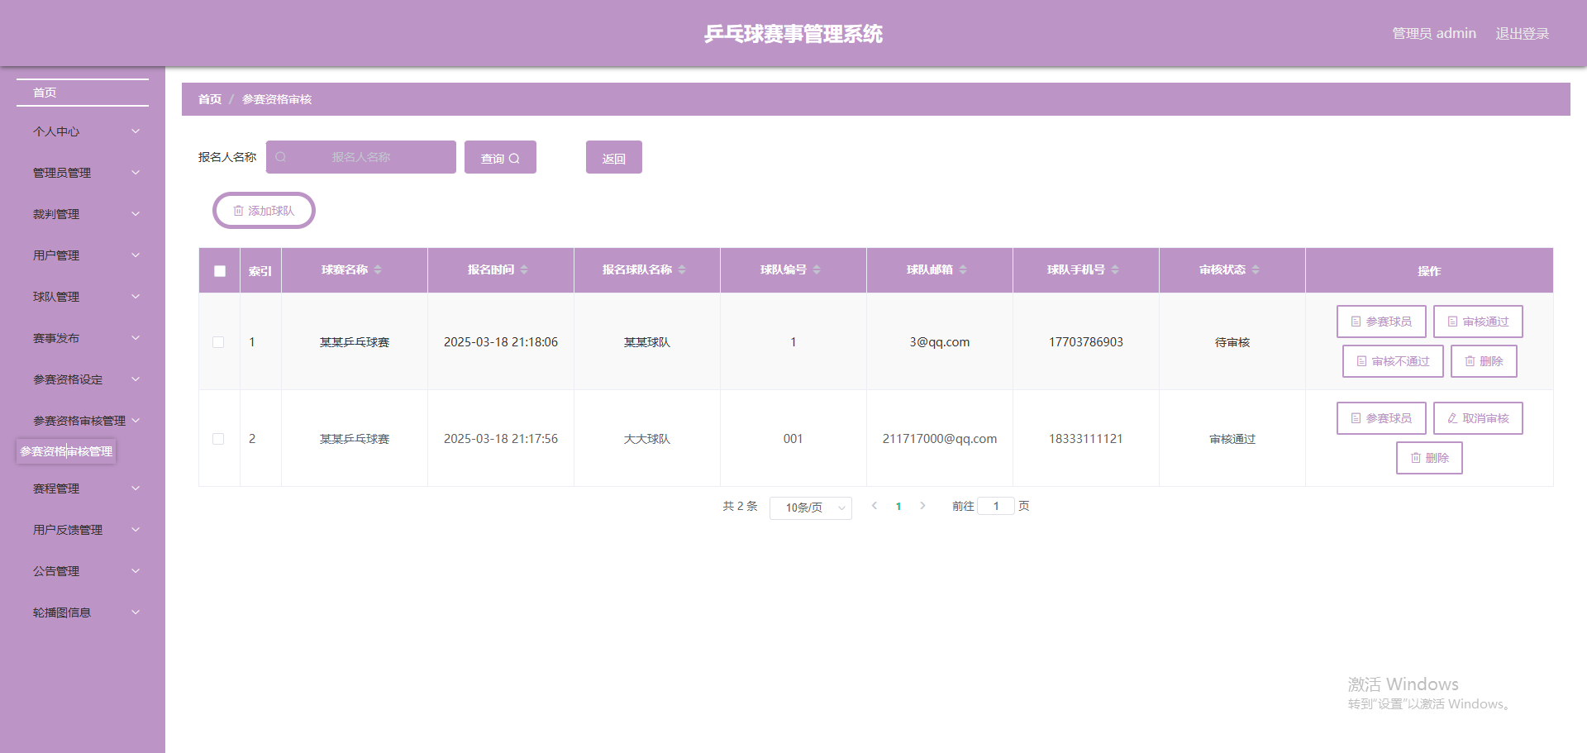Viewport: 1587px width, 753px height.
Task: Click 管理员 admin label
Action: click(x=1434, y=34)
